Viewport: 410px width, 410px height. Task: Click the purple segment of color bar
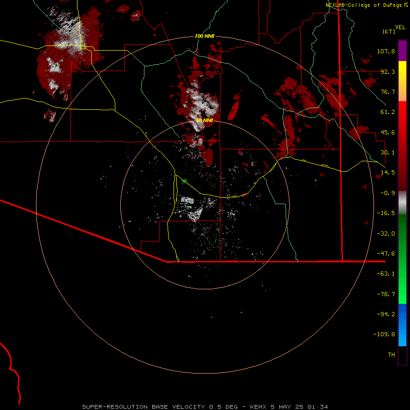(402, 51)
